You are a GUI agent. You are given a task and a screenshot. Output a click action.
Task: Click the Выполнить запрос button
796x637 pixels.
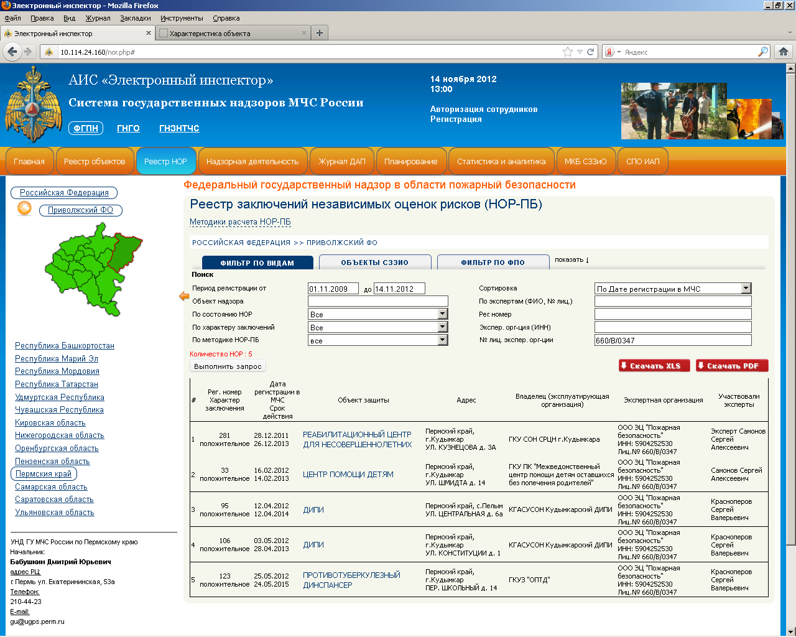point(228,366)
